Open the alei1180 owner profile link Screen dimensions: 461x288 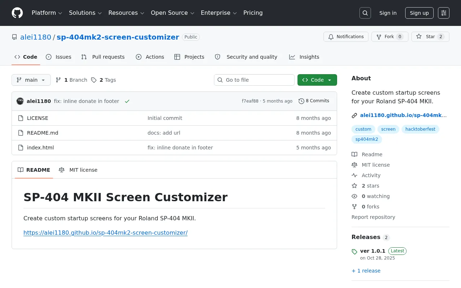point(36,37)
